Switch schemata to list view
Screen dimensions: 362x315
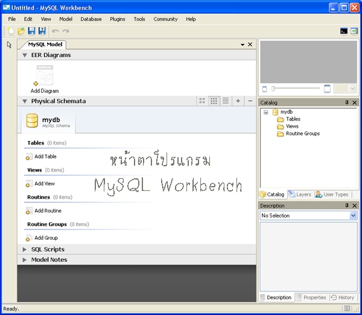(x=226, y=101)
